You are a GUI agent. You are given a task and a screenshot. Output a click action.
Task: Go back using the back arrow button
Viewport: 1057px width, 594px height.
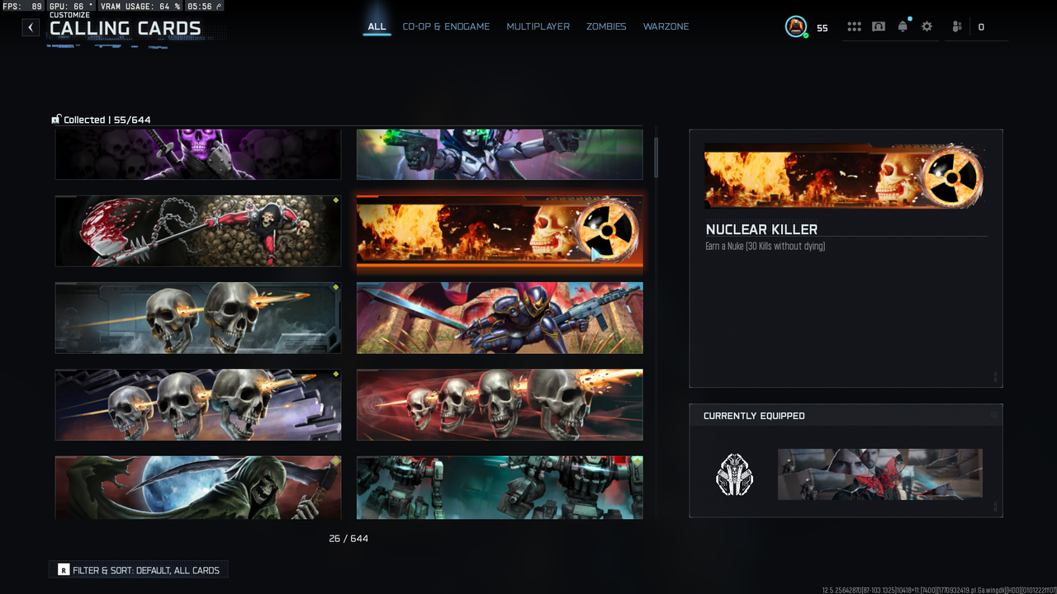pyautogui.click(x=31, y=27)
